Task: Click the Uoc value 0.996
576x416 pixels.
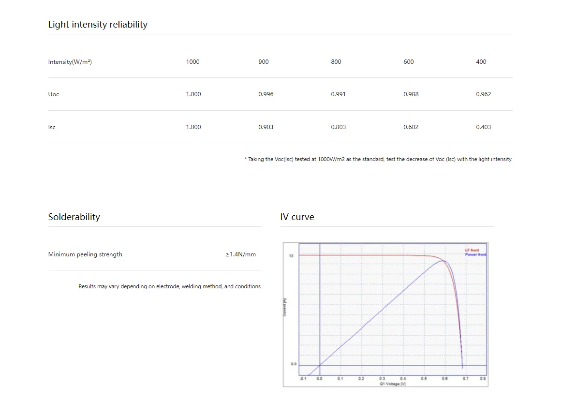Action: coord(266,94)
